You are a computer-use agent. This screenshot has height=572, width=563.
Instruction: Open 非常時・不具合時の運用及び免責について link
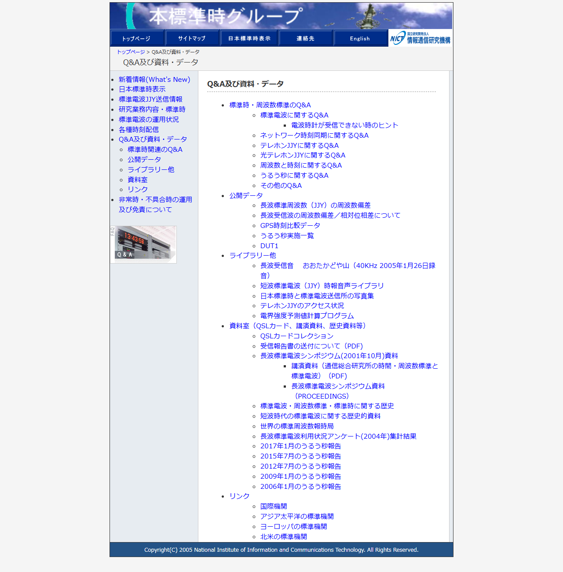pos(155,205)
